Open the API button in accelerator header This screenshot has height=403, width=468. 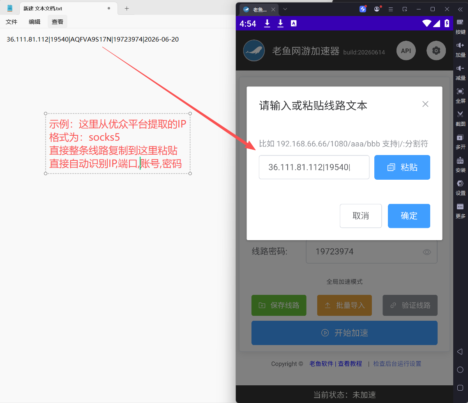click(x=406, y=51)
